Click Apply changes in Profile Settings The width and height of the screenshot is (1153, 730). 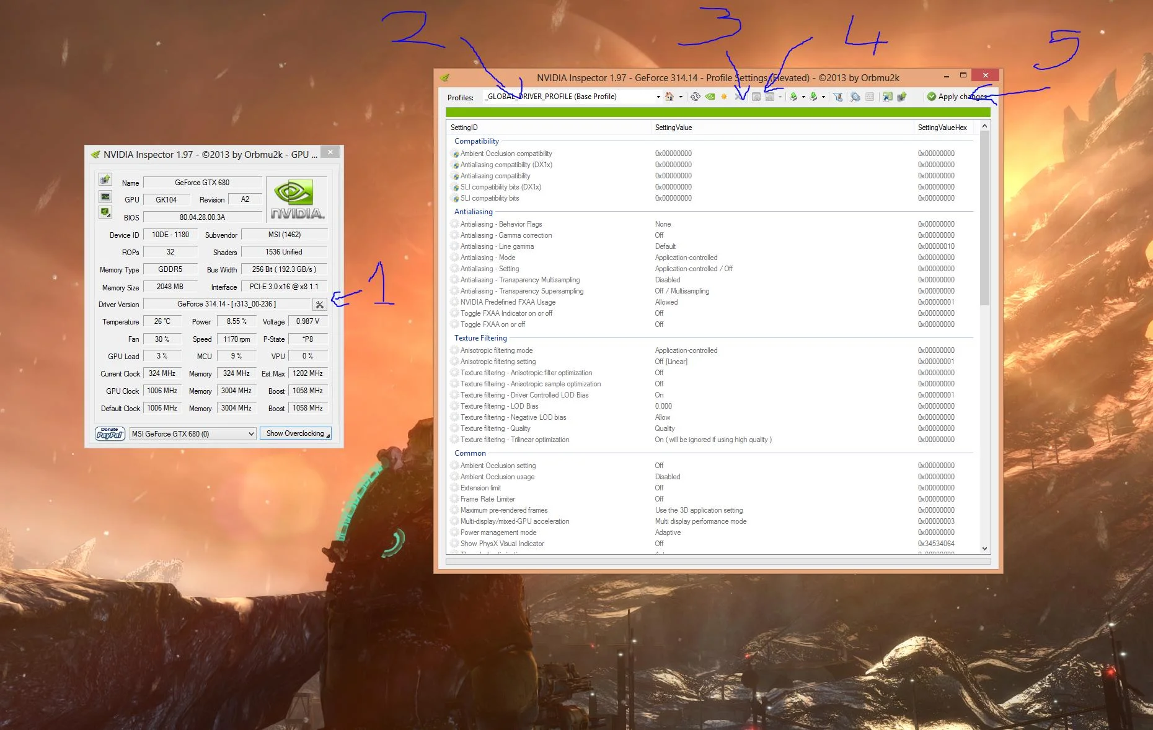coord(956,97)
